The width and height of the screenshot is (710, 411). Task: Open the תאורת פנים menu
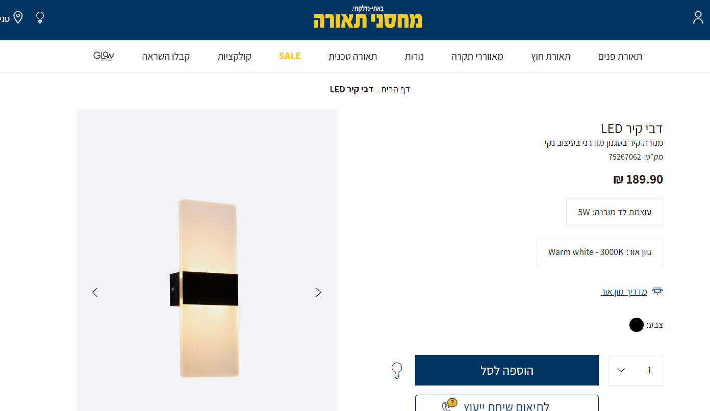(620, 56)
